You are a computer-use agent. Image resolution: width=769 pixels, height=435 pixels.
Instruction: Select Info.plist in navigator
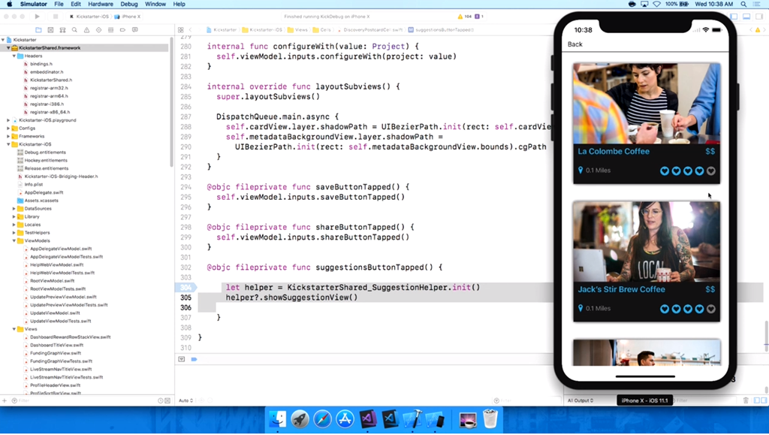[33, 184]
